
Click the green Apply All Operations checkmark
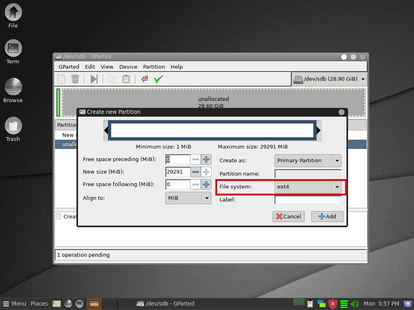point(158,79)
